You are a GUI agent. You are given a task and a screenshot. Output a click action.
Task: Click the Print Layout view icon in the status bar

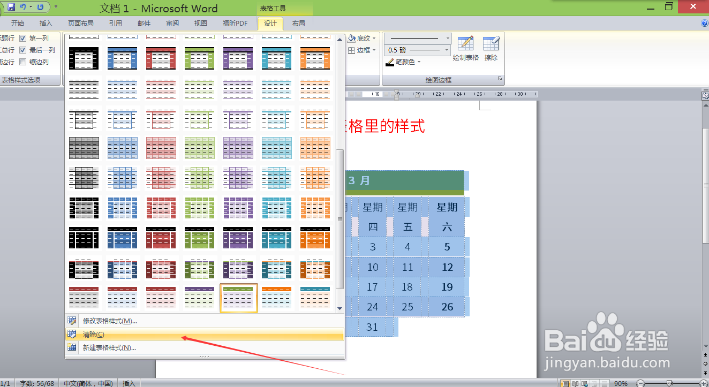[x=565, y=383]
